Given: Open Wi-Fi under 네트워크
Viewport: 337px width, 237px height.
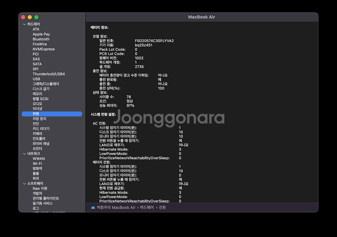Looking at the screenshot, I should coord(37,164).
